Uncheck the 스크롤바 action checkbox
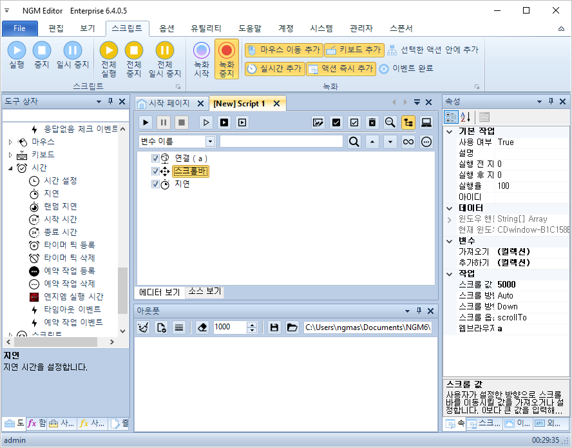 tap(155, 171)
